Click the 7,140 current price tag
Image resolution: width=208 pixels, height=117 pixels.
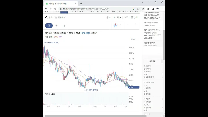(x=133, y=87)
